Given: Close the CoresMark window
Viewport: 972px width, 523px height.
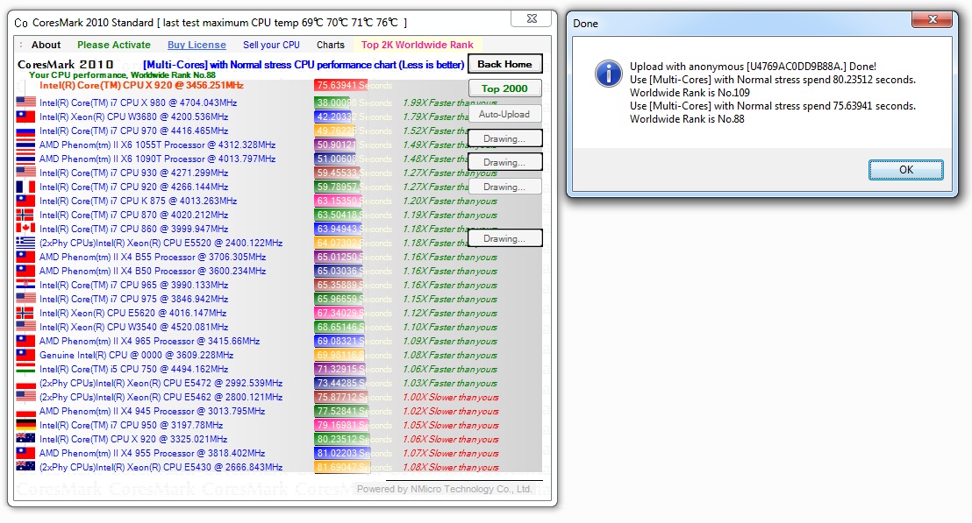Looking at the screenshot, I should 532,18.
